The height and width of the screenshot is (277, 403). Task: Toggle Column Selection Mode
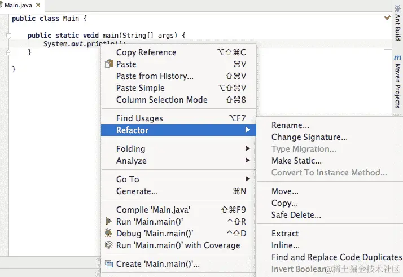coord(161,100)
